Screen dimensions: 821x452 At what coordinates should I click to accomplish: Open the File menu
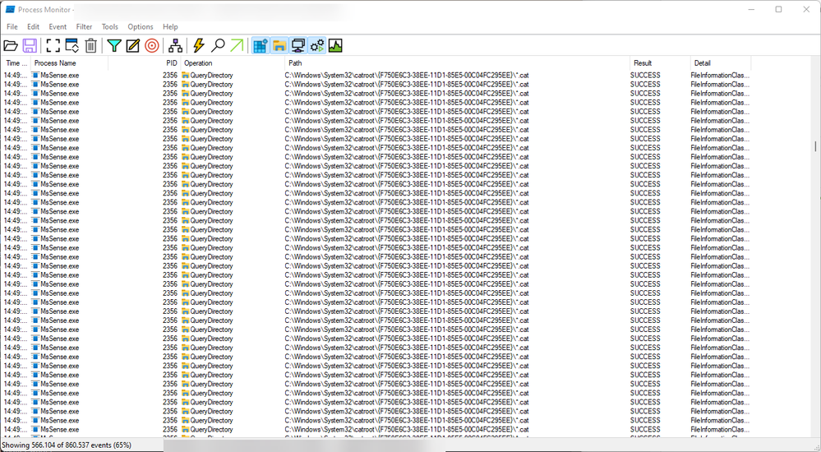[x=12, y=27]
